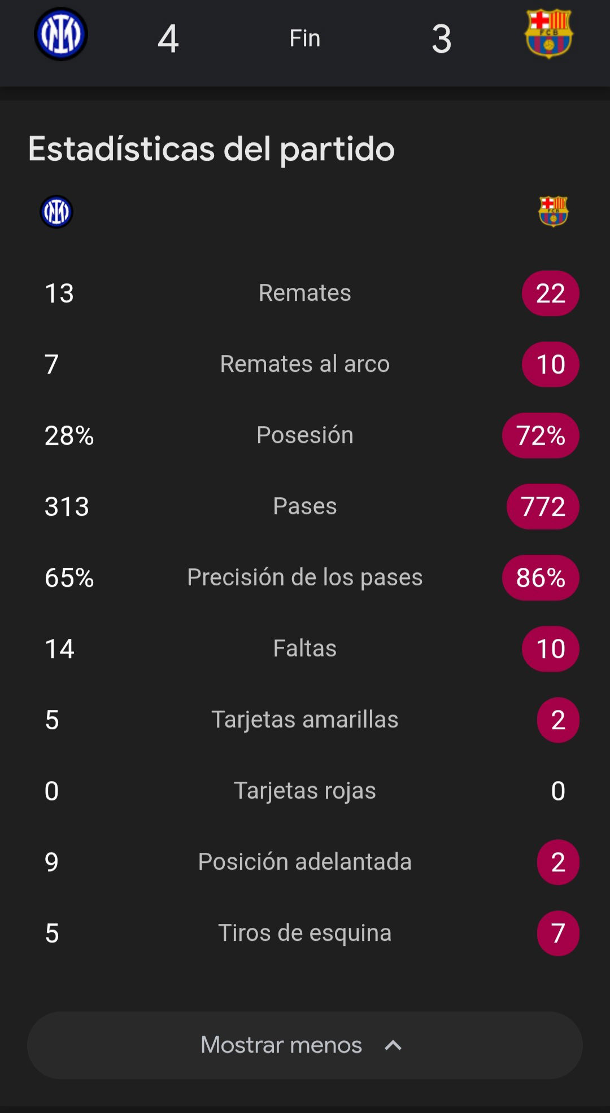610x1113 pixels.
Task: Click the Precisión de los pases label
Action: pos(305,577)
